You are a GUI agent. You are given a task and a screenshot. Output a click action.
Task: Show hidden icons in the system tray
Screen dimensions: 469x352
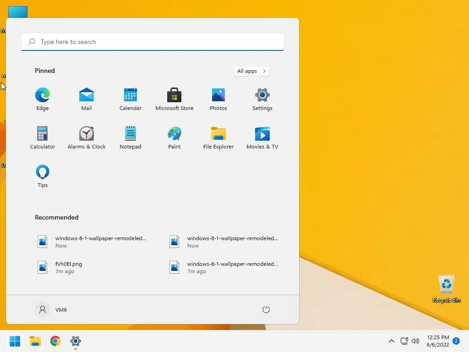391,341
